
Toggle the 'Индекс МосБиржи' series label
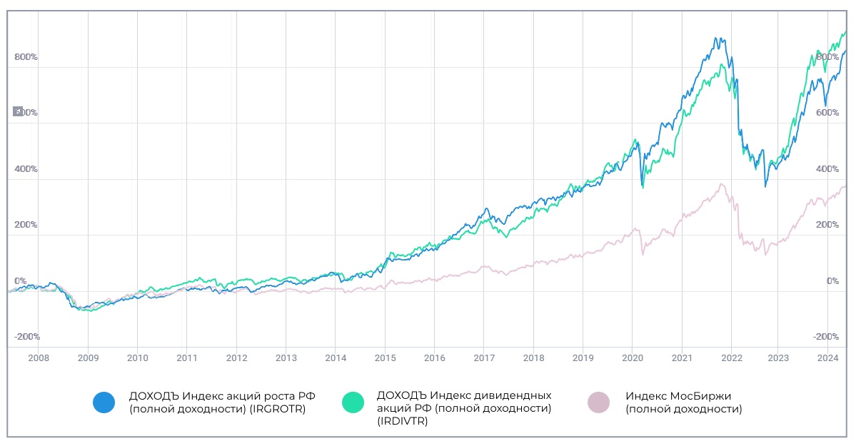pos(683,402)
